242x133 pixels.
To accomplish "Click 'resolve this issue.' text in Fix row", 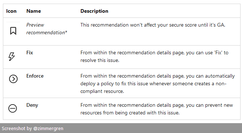I will [x=100, y=60].
